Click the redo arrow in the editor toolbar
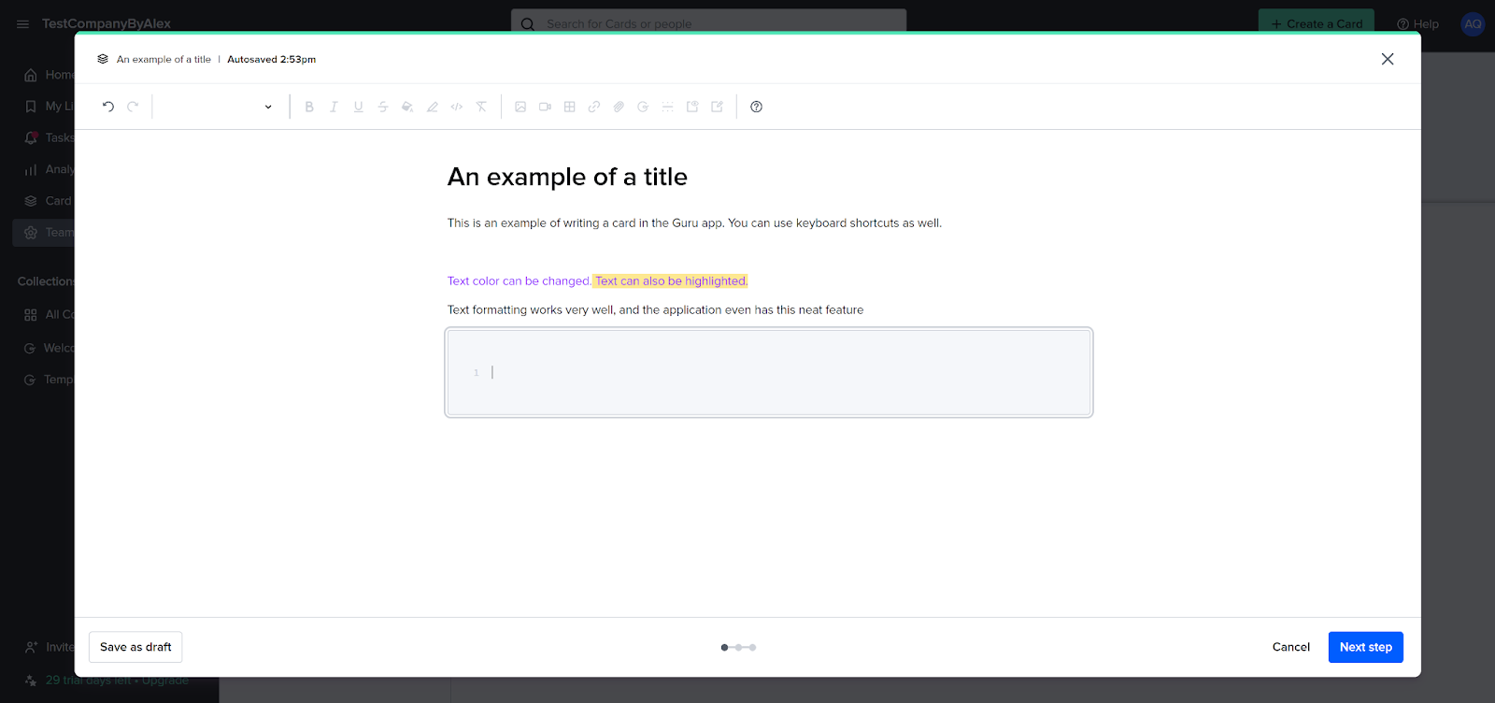Screen dimensions: 1495x703 click(133, 107)
